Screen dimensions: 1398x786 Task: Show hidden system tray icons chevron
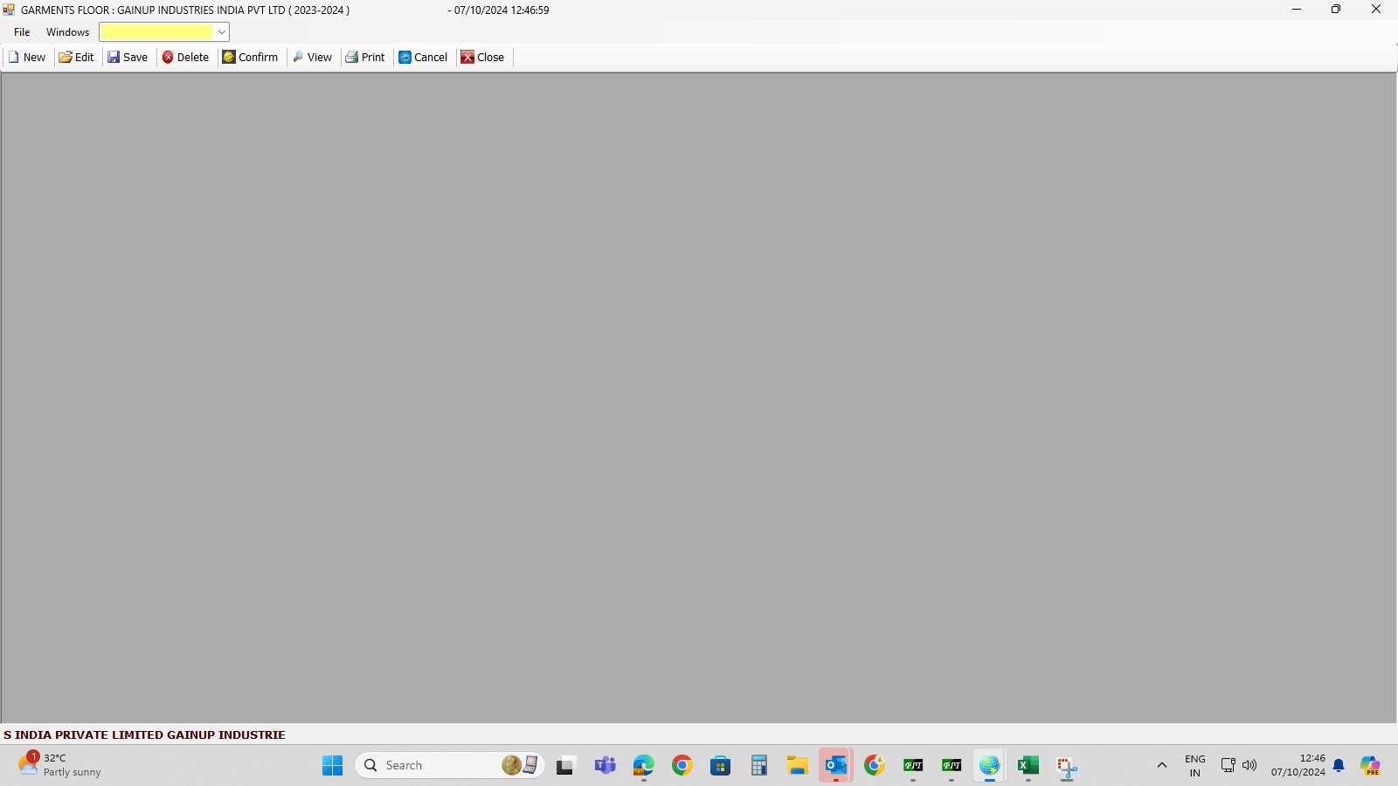[x=1161, y=766]
